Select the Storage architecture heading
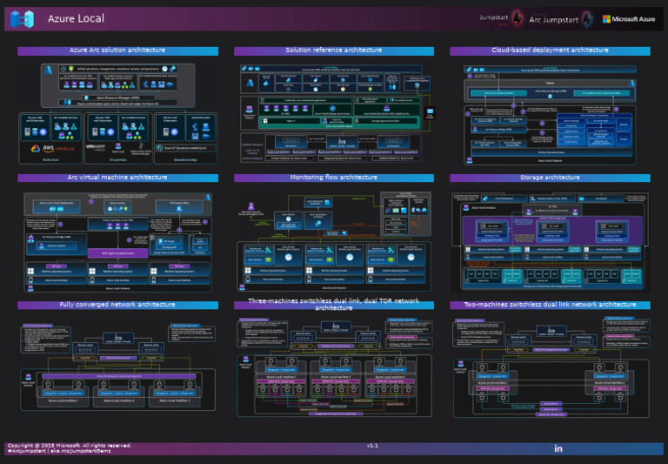This screenshot has width=668, height=464. point(550,178)
